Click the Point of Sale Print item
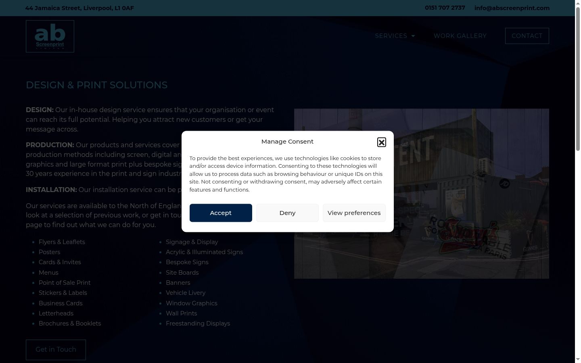 click(x=65, y=283)
